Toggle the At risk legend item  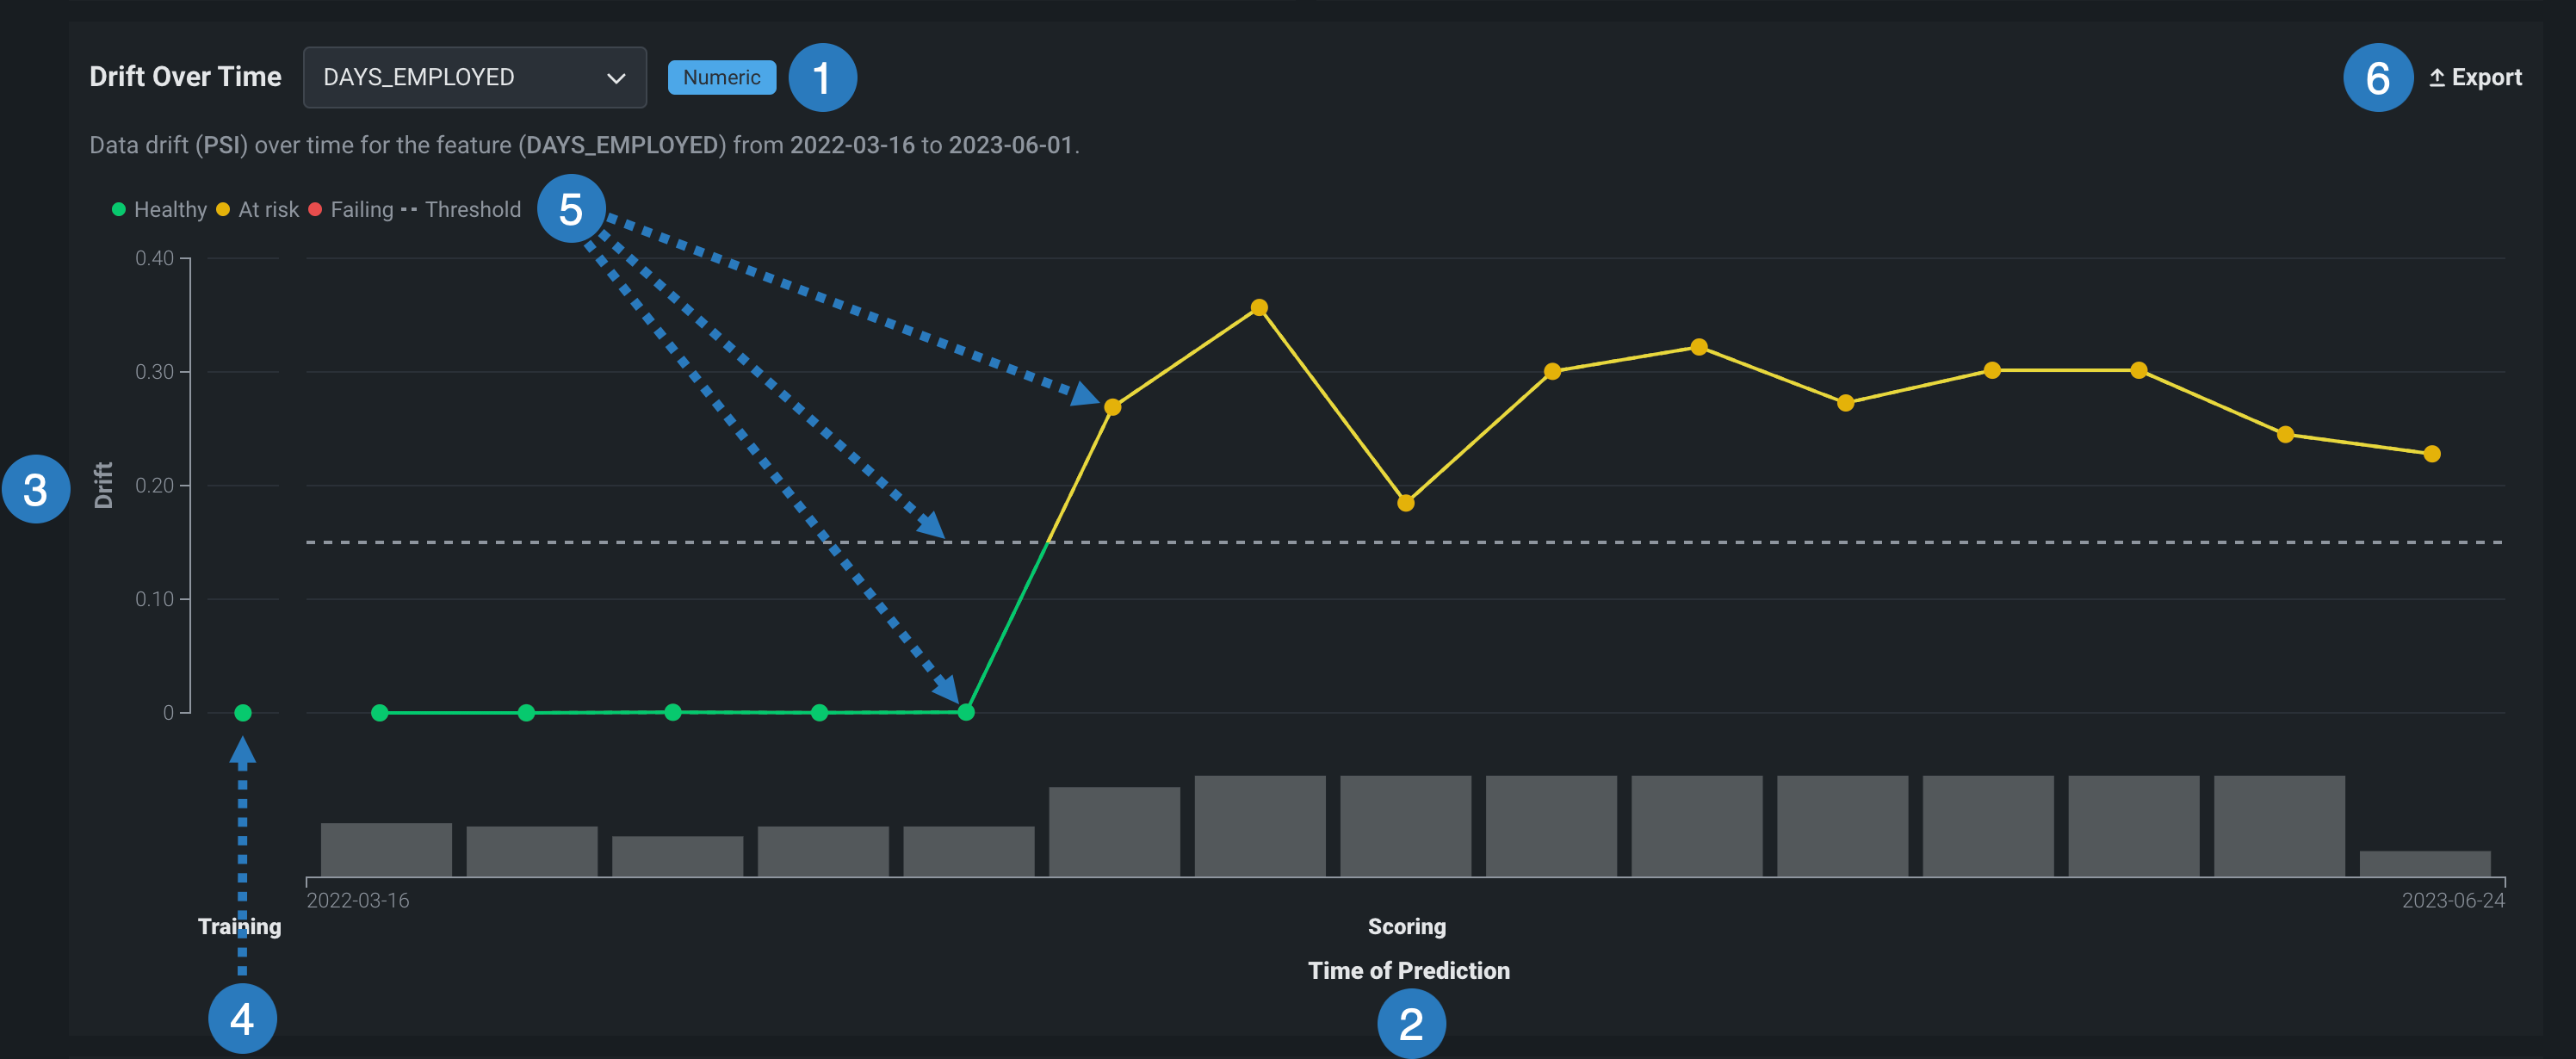tap(258, 210)
